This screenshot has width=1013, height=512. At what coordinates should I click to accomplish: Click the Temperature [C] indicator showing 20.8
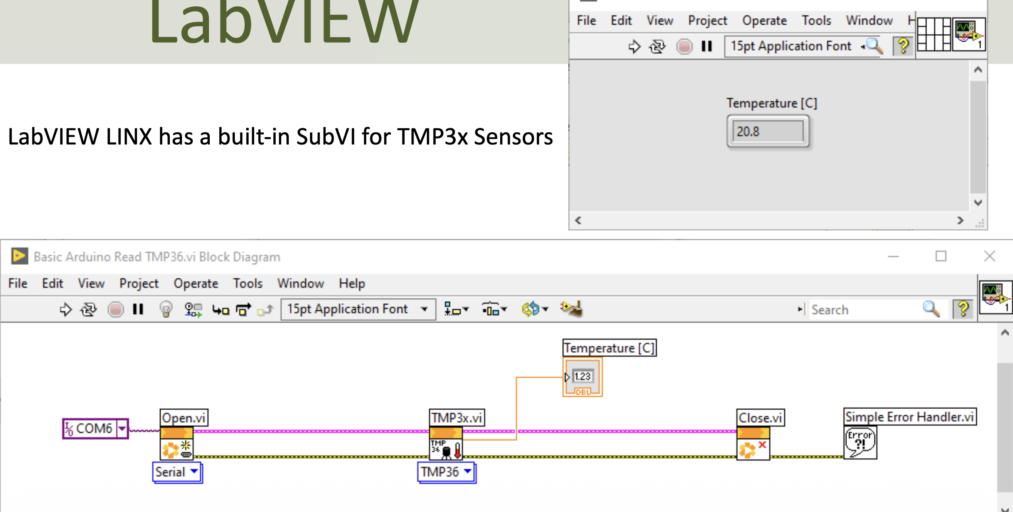tap(768, 132)
